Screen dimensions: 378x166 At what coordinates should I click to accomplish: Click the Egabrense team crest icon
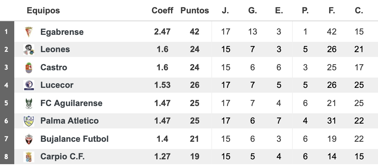[x=29, y=32]
